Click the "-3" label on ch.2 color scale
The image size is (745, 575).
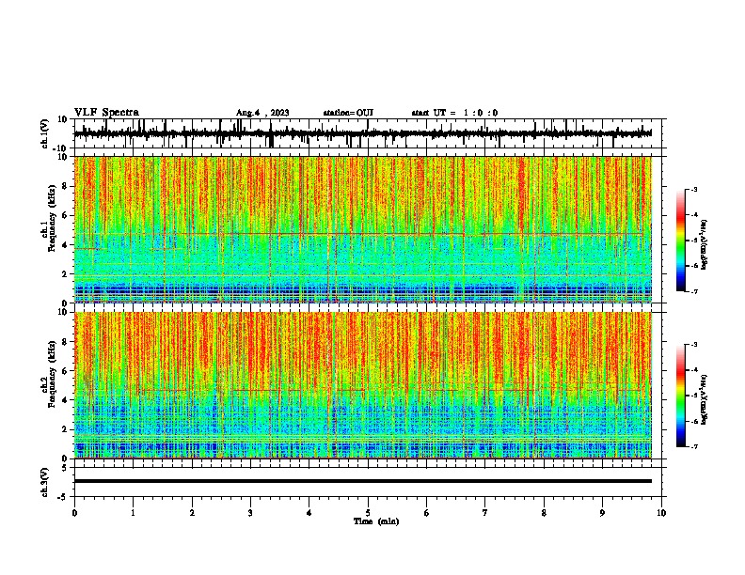coord(693,345)
